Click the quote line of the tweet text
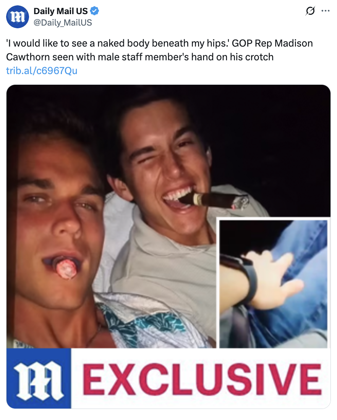 click(x=118, y=44)
